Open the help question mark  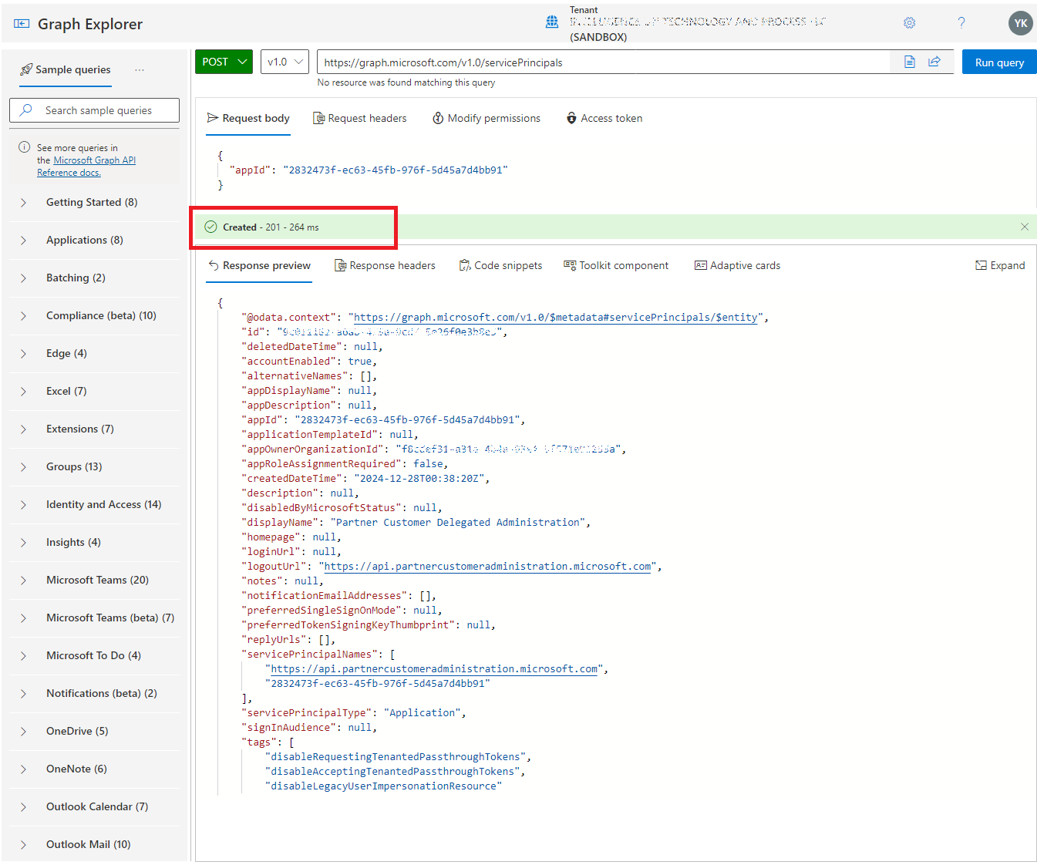(x=961, y=23)
